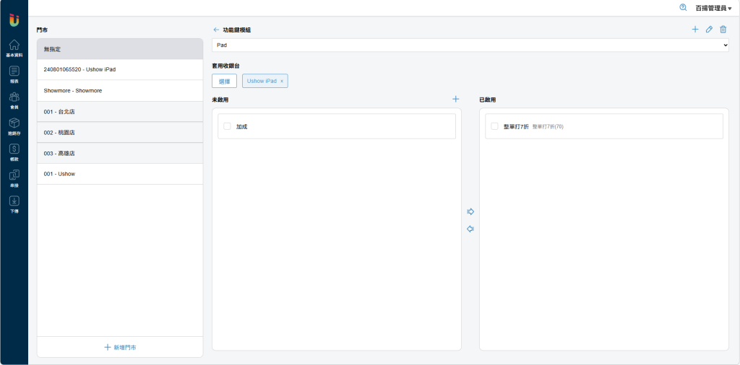Open the 會員 members icon in sidebar
The height and width of the screenshot is (365, 740).
(14, 97)
